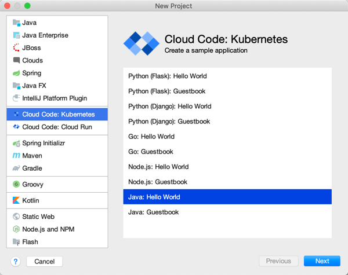
Task: Select Python (Django): Guestbook sample
Action: [227, 121]
